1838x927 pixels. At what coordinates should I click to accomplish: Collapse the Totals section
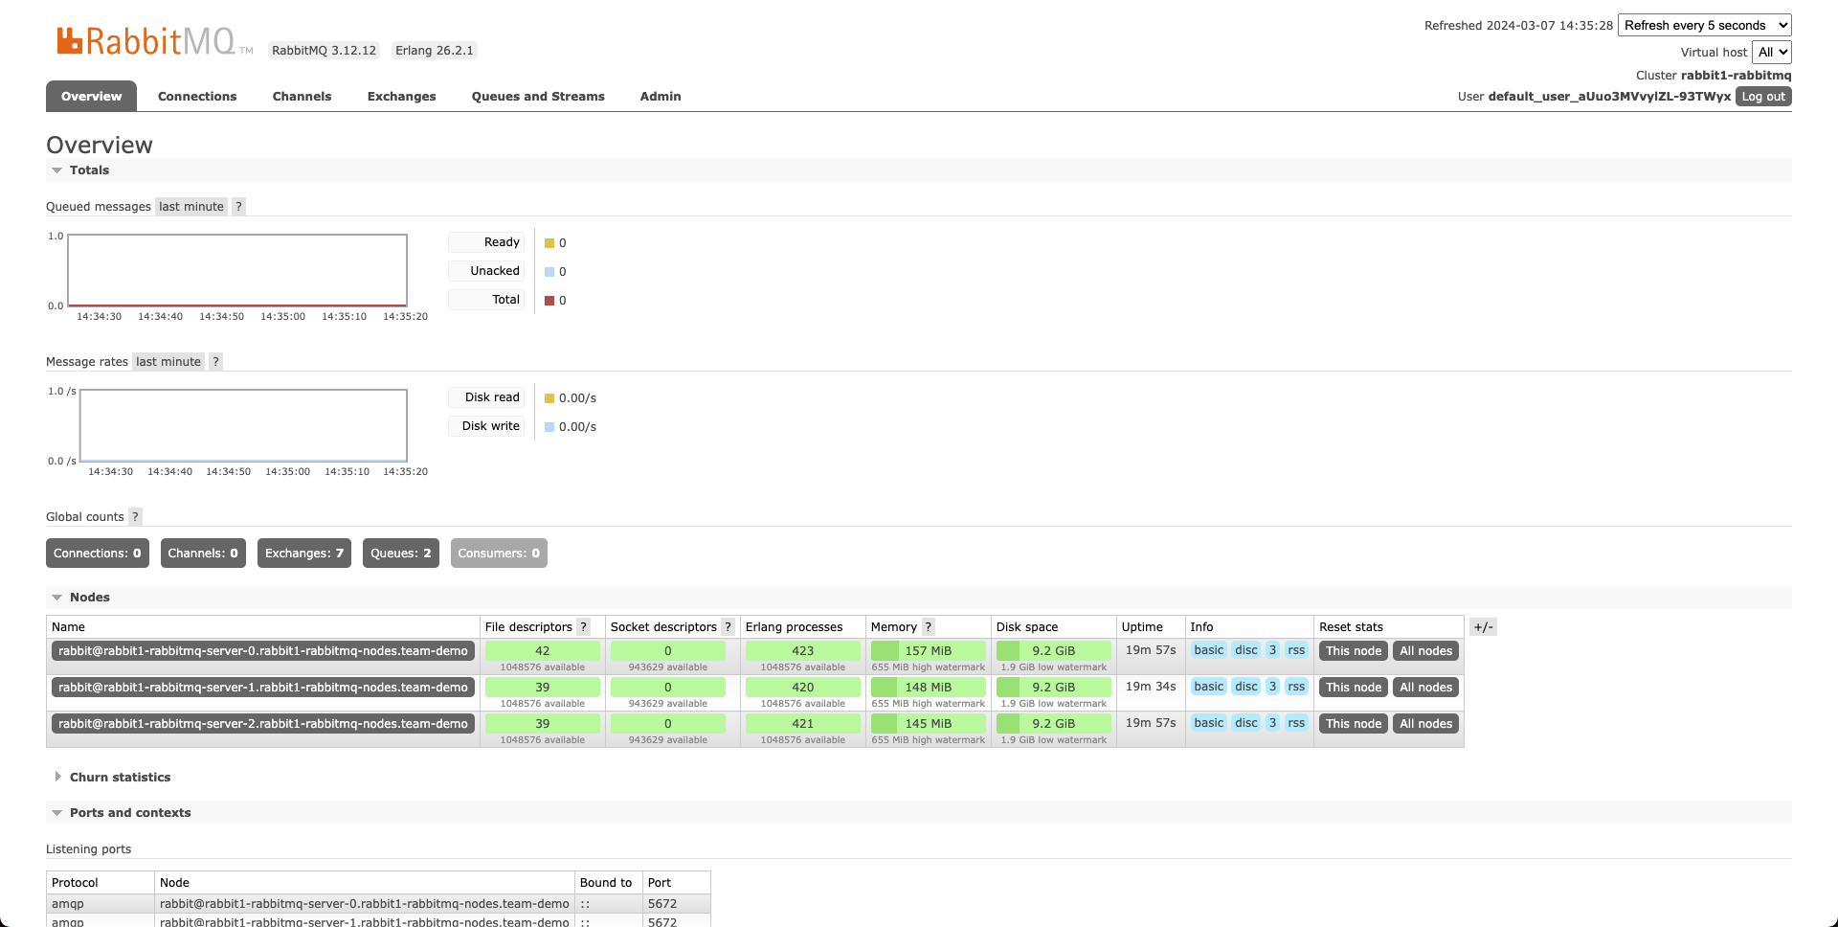point(89,170)
